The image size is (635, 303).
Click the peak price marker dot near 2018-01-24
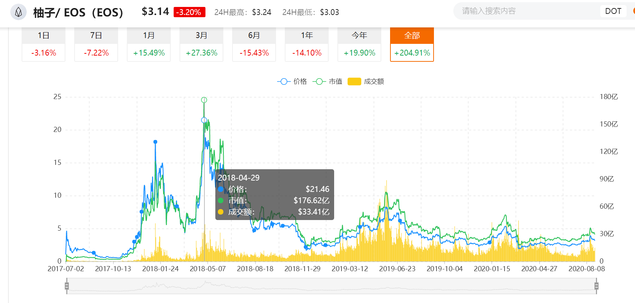pyautogui.click(x=155, y=142)
